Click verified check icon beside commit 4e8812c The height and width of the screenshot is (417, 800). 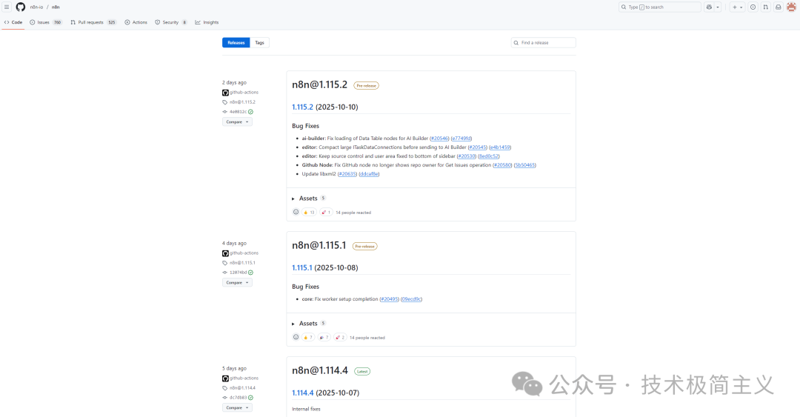(x=250, y=112)
